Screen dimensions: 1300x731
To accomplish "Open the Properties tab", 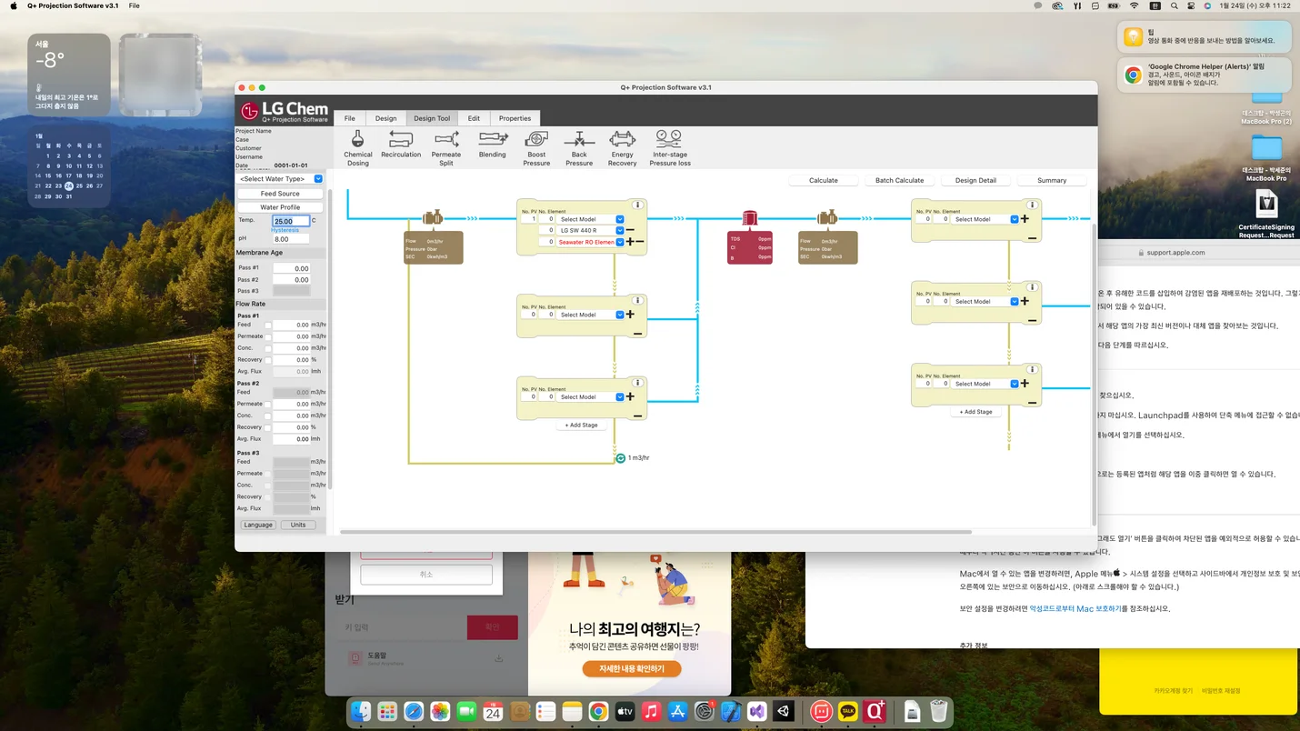I will pyautogui.click(x=515, y=118).
